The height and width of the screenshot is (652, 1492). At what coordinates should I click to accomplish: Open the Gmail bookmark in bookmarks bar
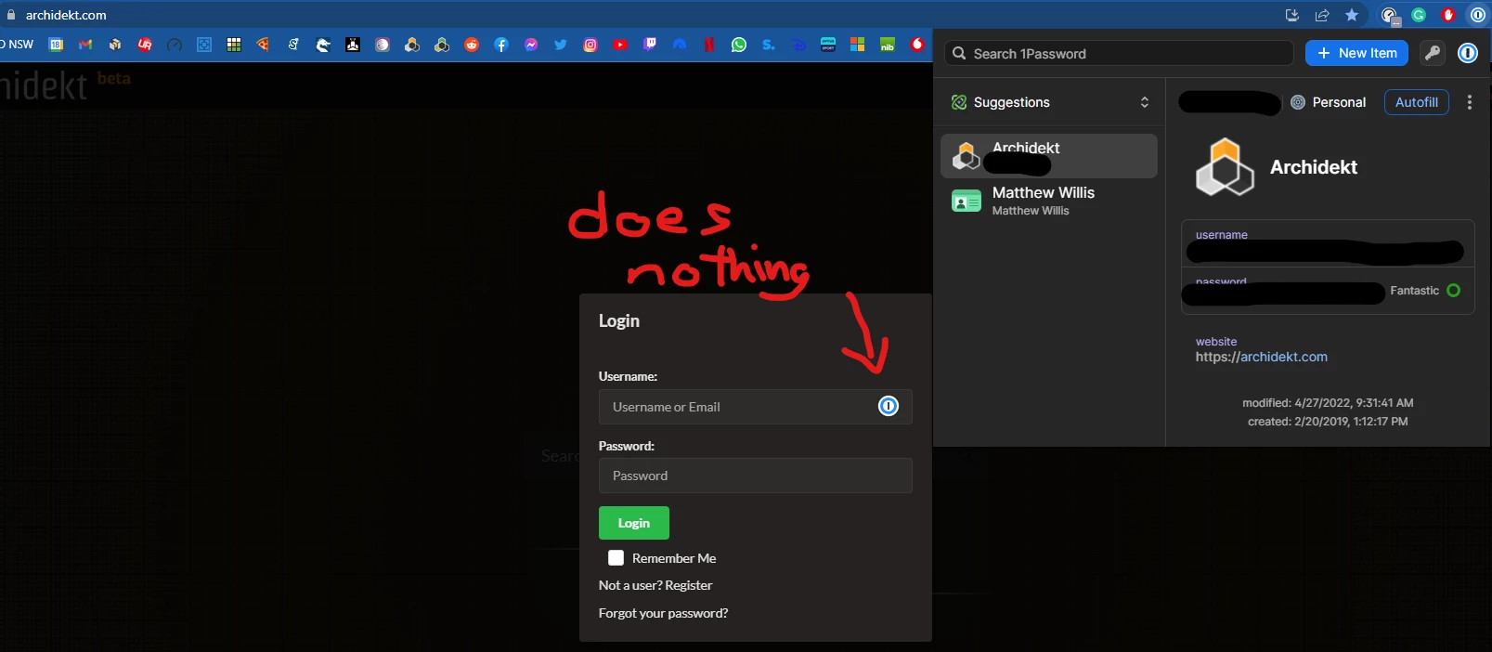tap(85, 45)
